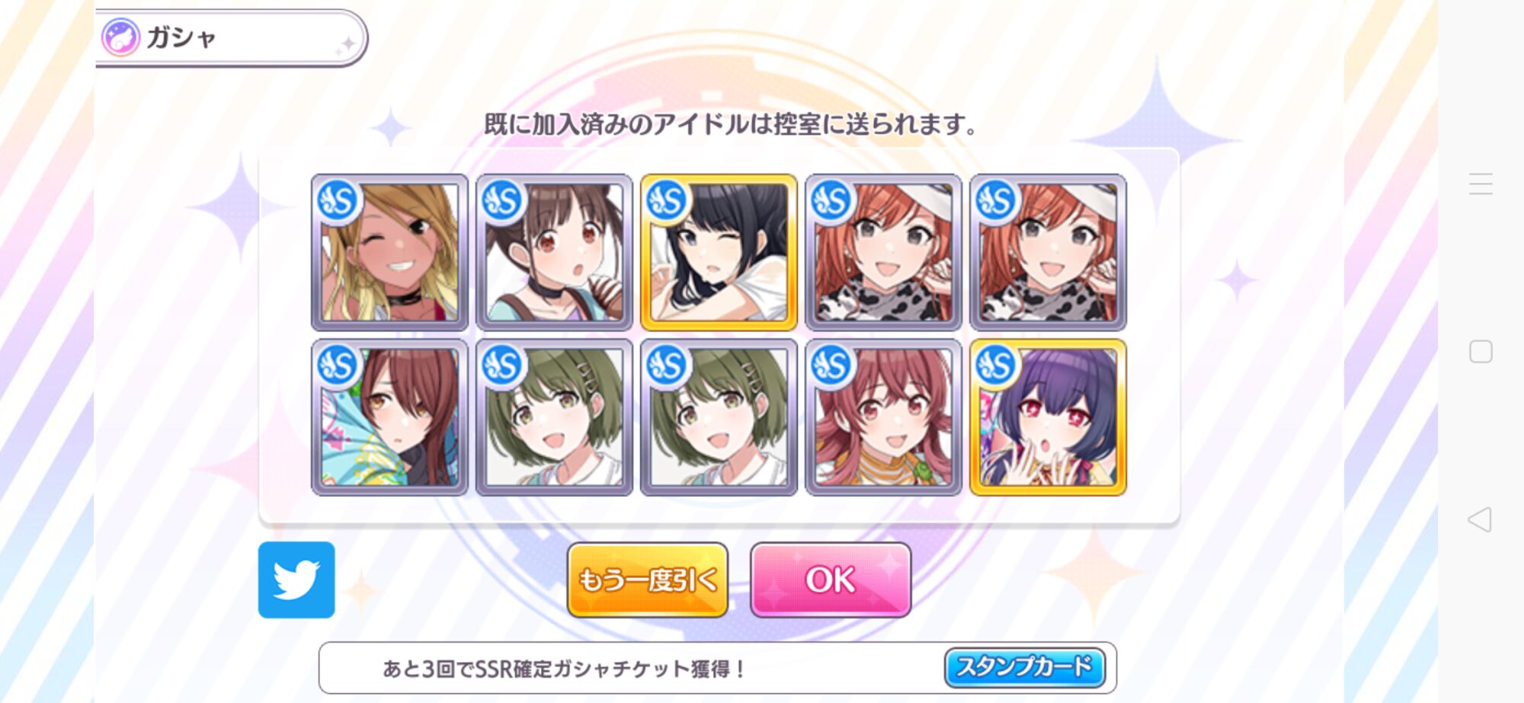Tap the Android home square icon
This screenshot has width=1524, height=703.
point(1481,351)
